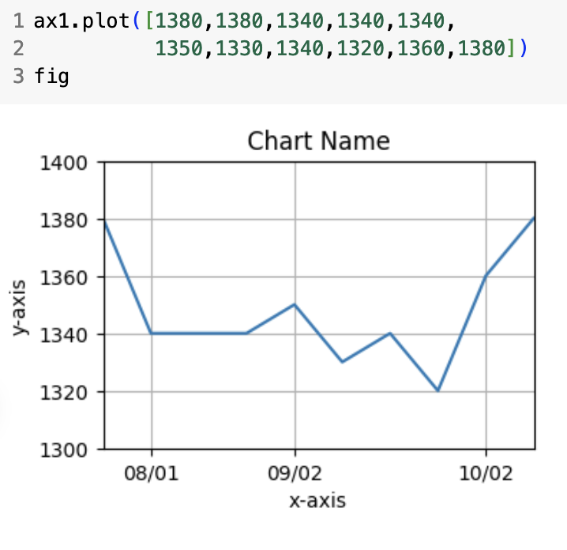Click line number 3 in gutter
This screenshot has width=567, height=550.
18,77
